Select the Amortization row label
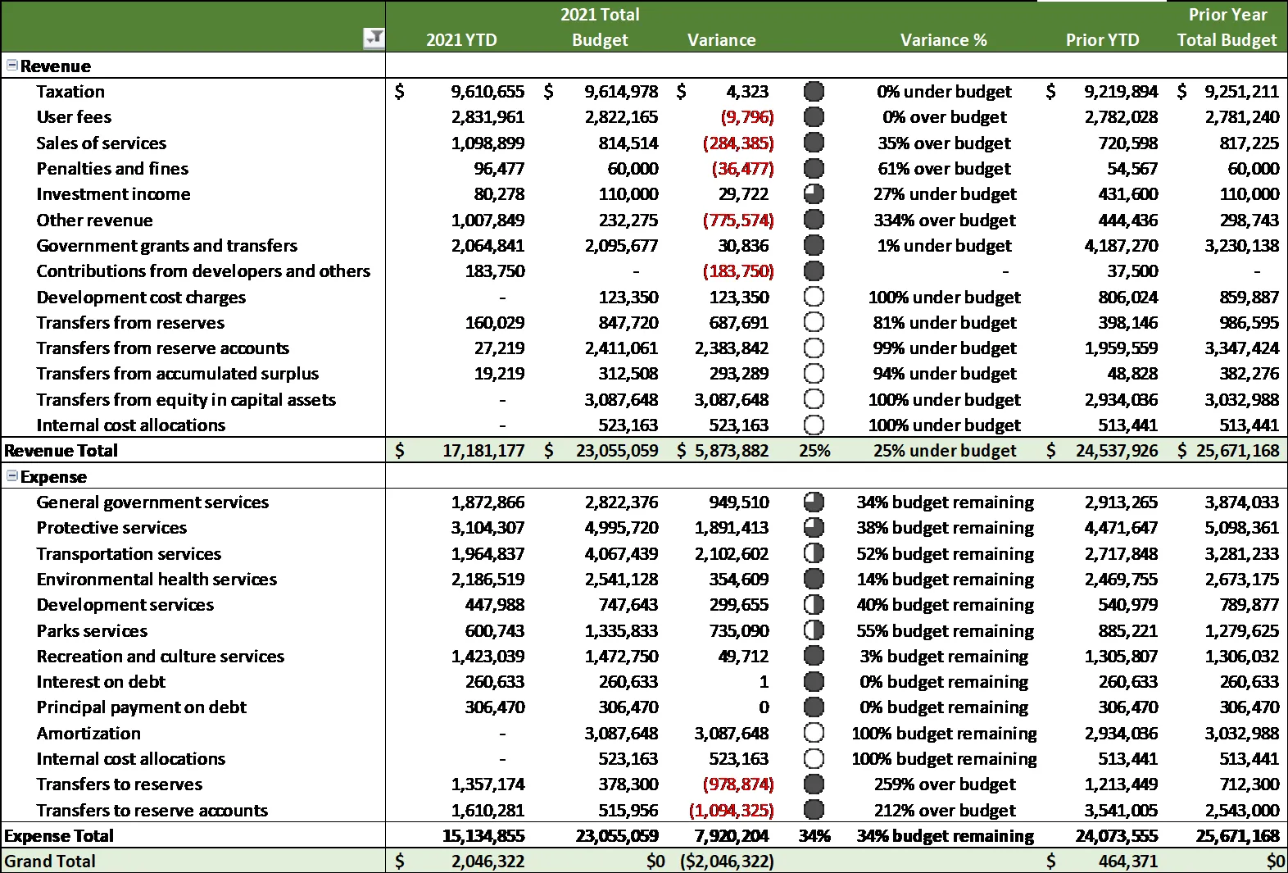 coord(88,733)
